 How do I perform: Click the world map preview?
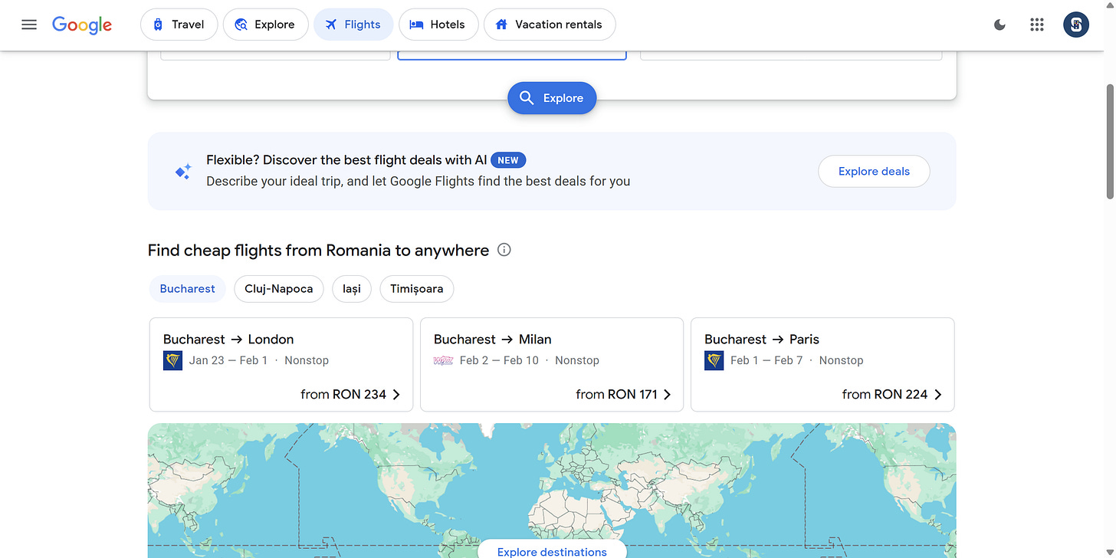pyautogui.click(x=552, y=491)
